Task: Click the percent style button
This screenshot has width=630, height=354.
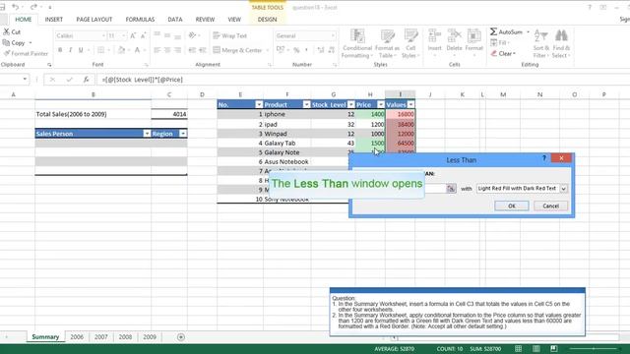Action: pyautogui.click(x=296, y=50)
